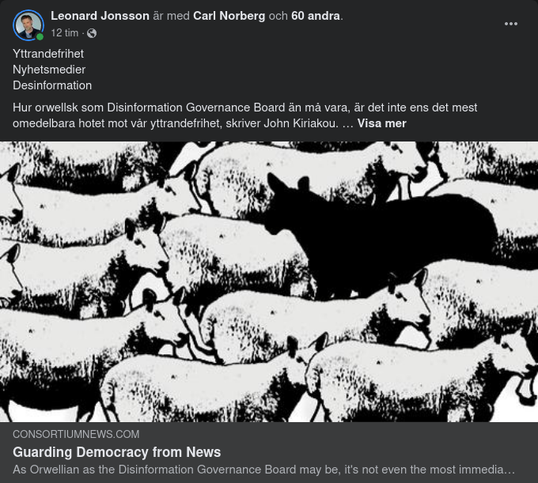
Task: Click the 'Nyhetsmedier' line in post
Action: pyautogui.click(x=49, y=70)
